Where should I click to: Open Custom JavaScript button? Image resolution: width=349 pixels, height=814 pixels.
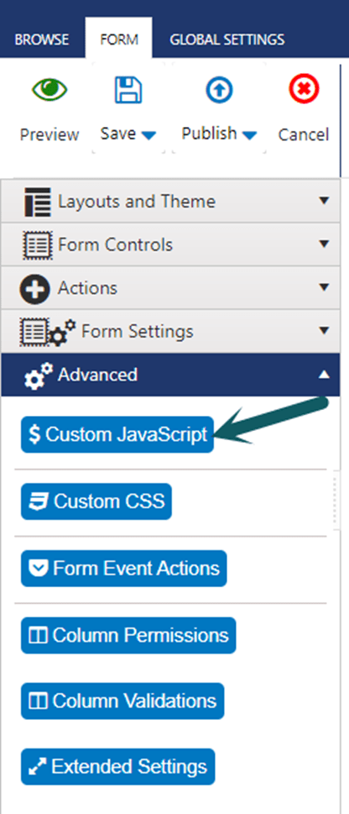117,434
